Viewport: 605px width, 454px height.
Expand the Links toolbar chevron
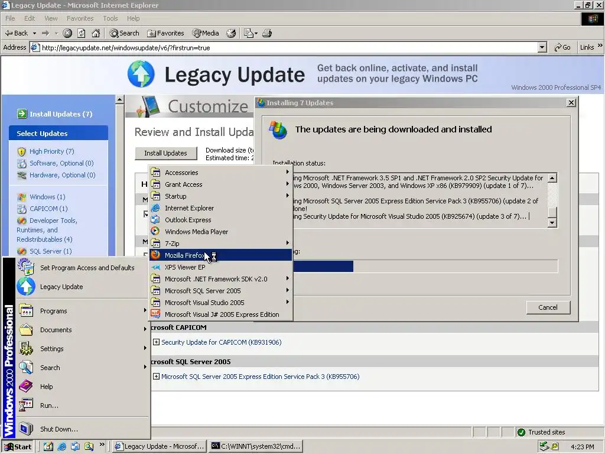tap(600, 46)
